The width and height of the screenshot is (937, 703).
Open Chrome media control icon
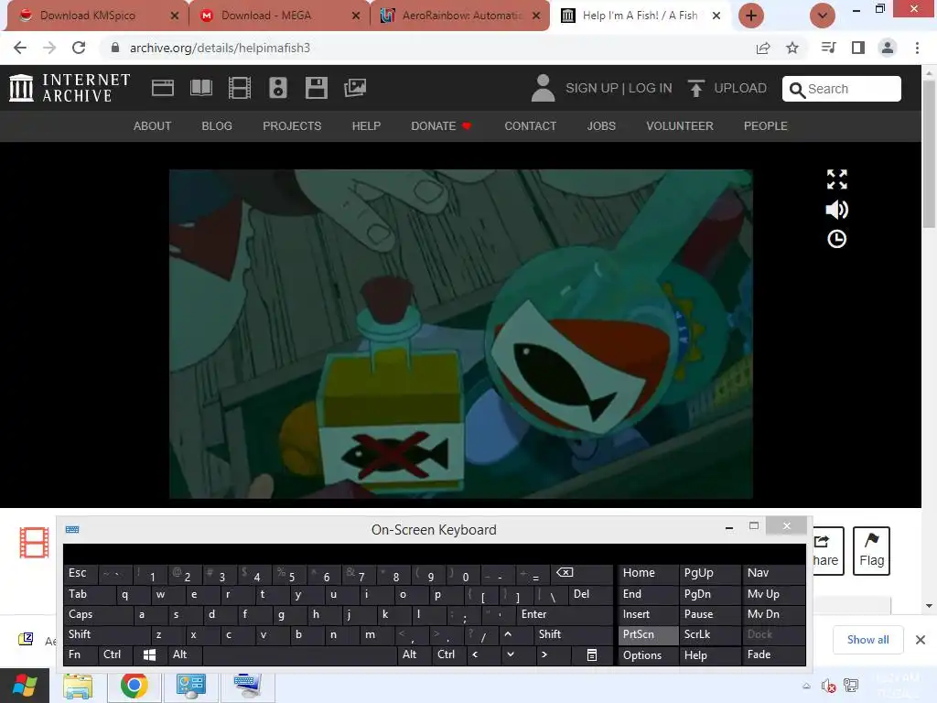[x=828, y=48]
